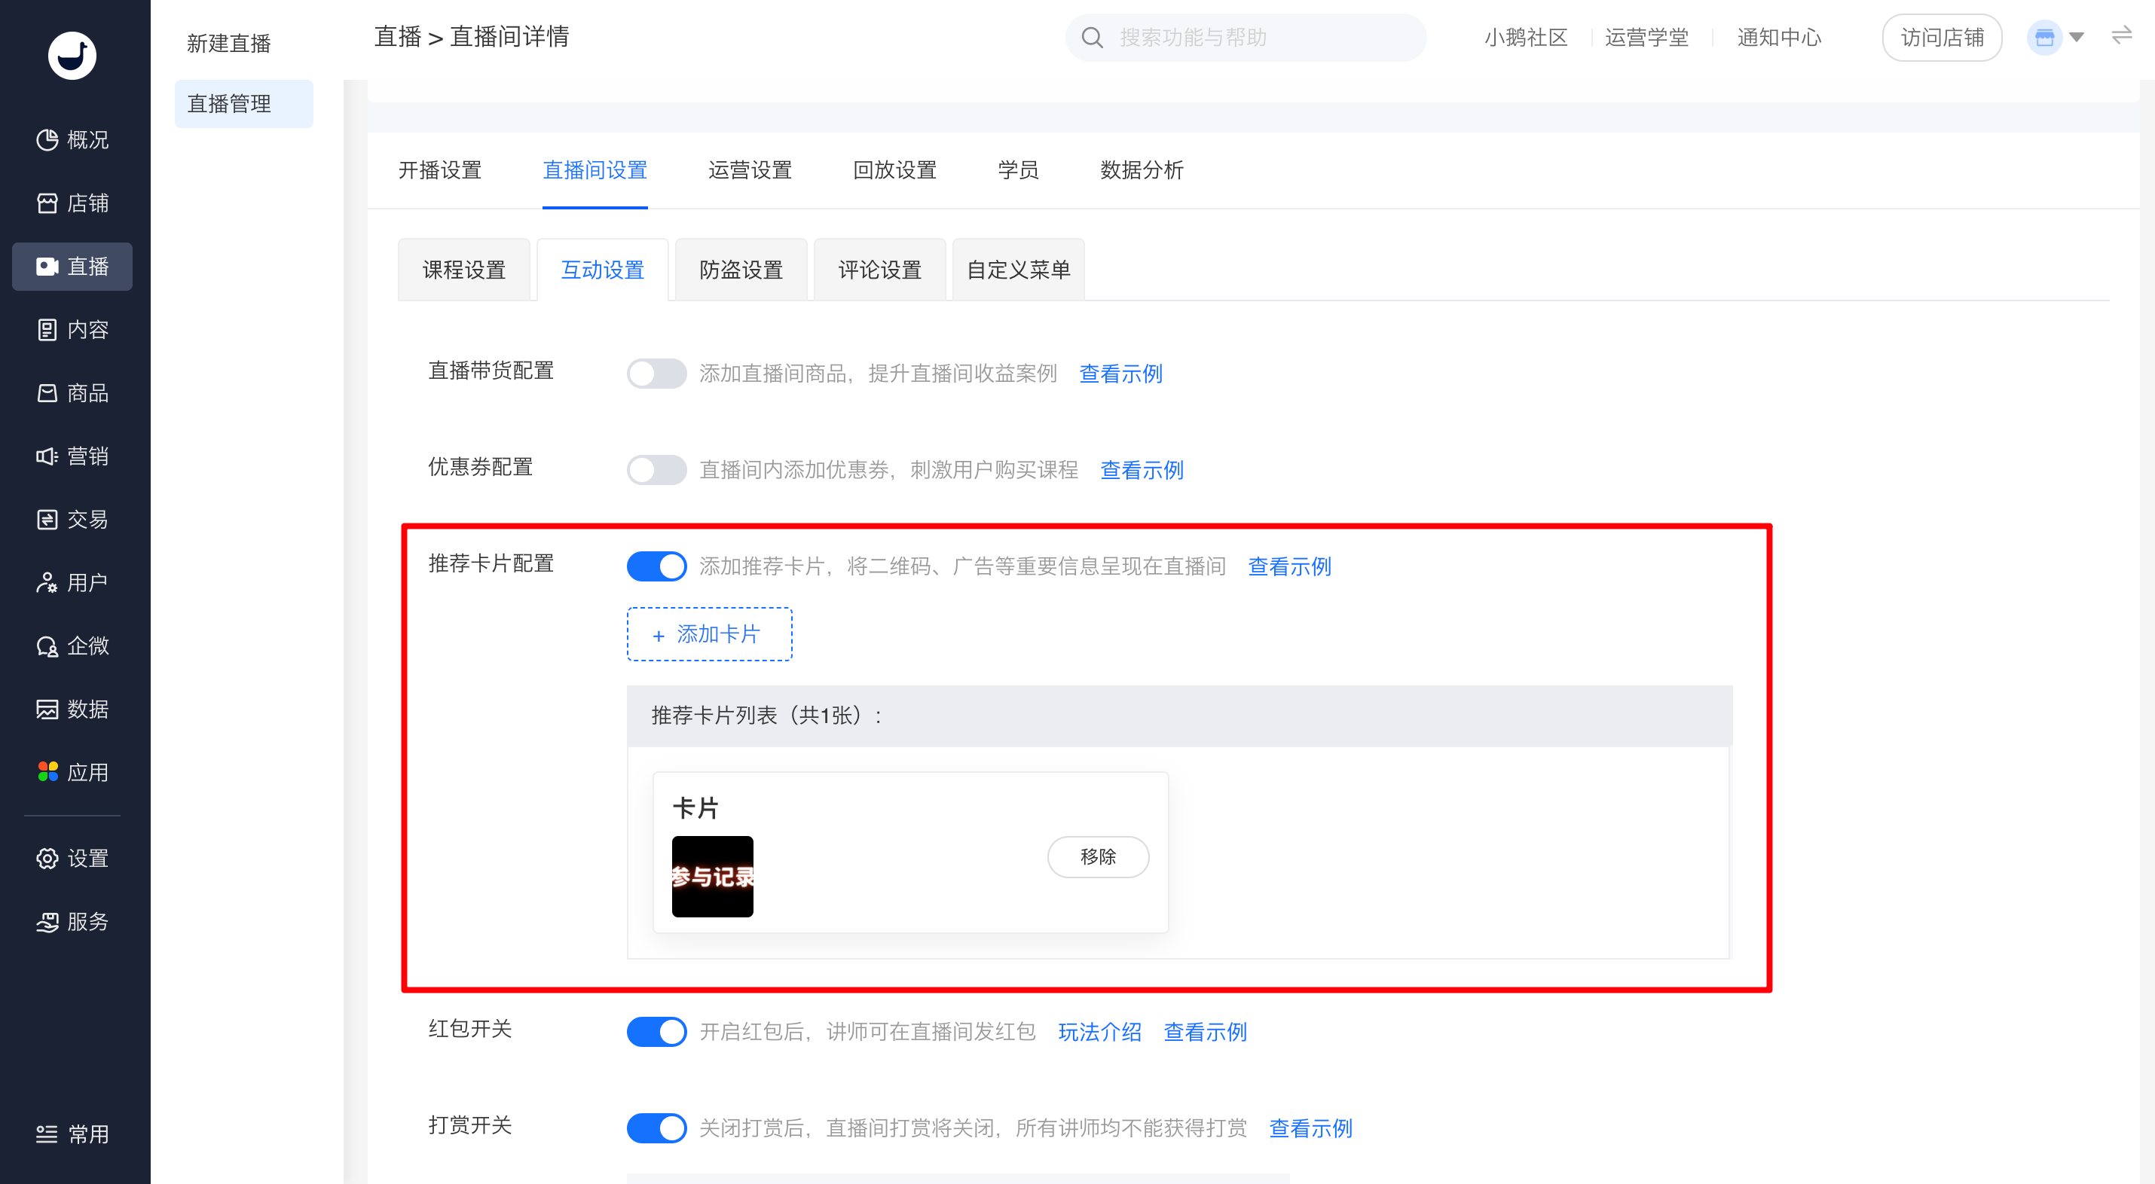The image size is (2155, 1184).
Task: Open 查看示例 link for 优惠券配置
Action: pyautogui.click(x=1142, y=470)
